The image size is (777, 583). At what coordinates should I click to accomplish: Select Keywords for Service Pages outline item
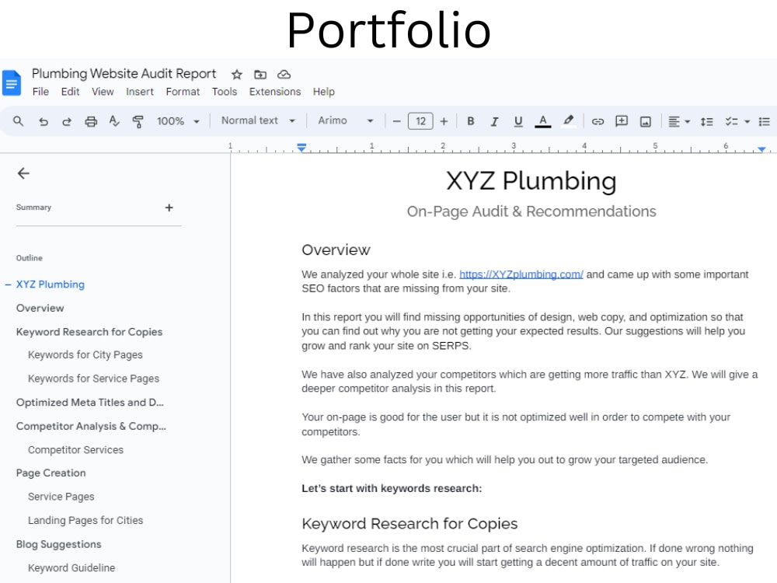click(x=94, y=379)
